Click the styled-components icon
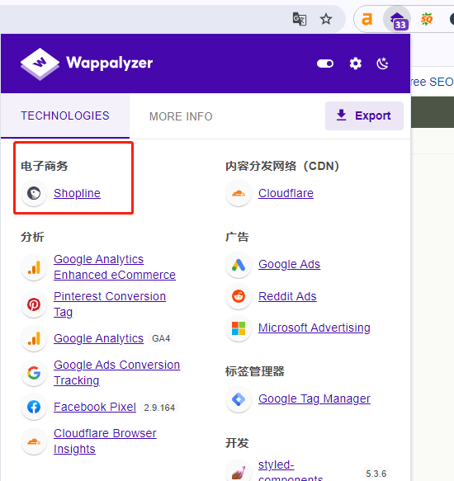This screenshot has width=454, height=481. (239, 470)
